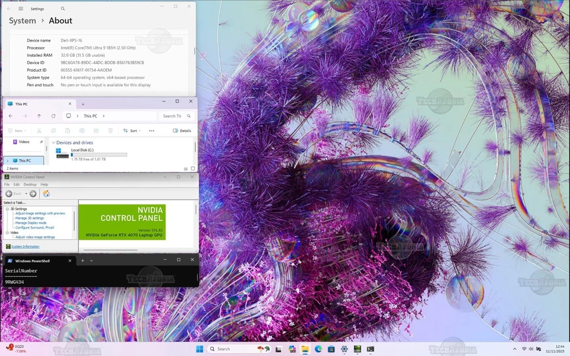Collapse the Video tree node
The width and height of the screenshot is (570, 356).
point(7,233)
